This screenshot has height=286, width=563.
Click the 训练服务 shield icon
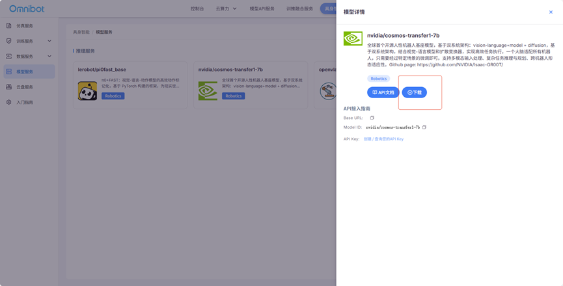9,41
